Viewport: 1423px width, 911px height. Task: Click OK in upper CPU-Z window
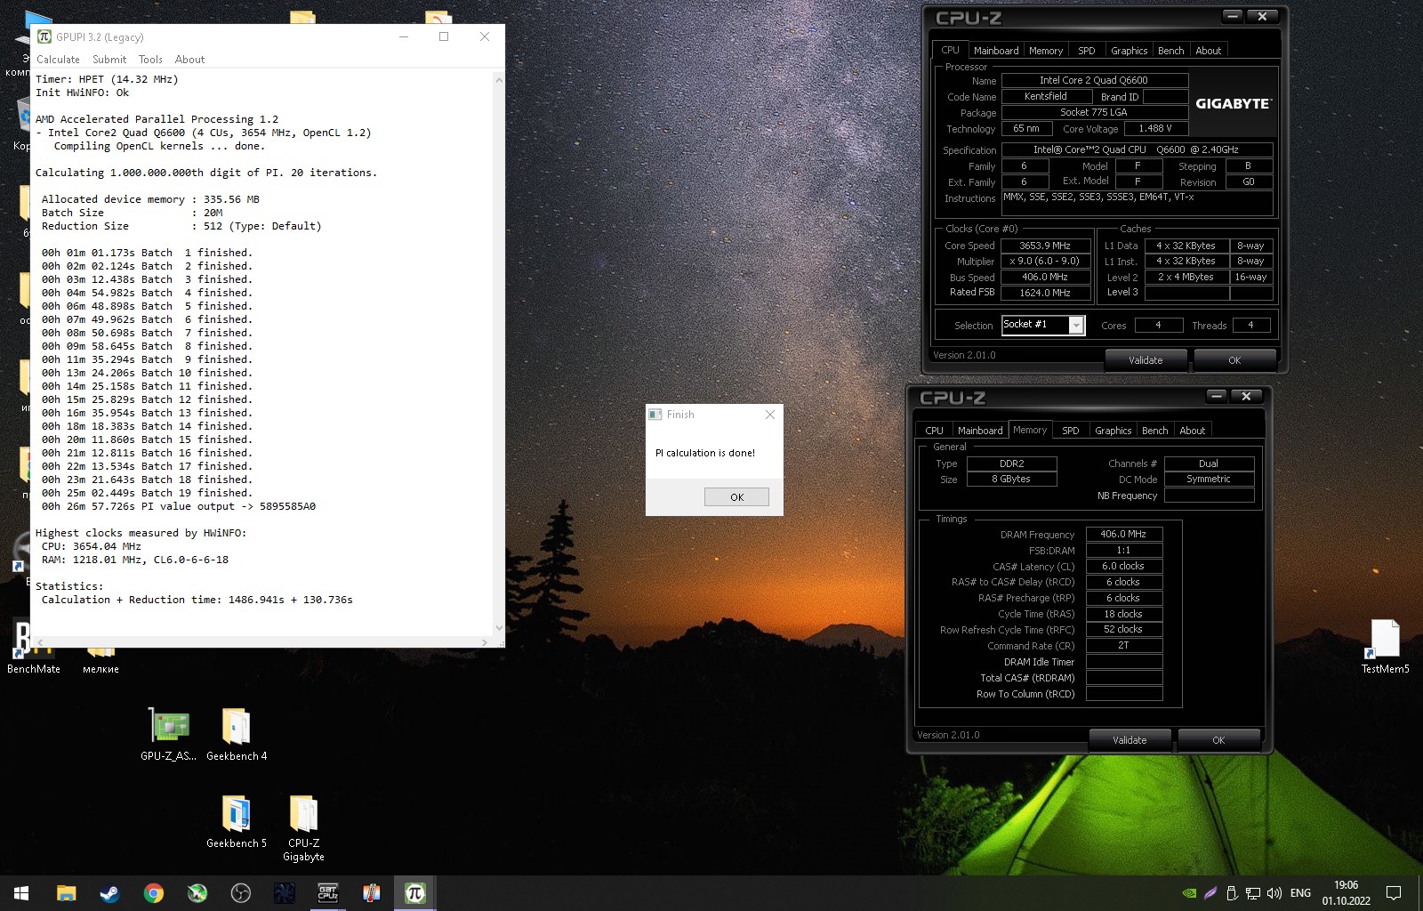click(1234, 360)
